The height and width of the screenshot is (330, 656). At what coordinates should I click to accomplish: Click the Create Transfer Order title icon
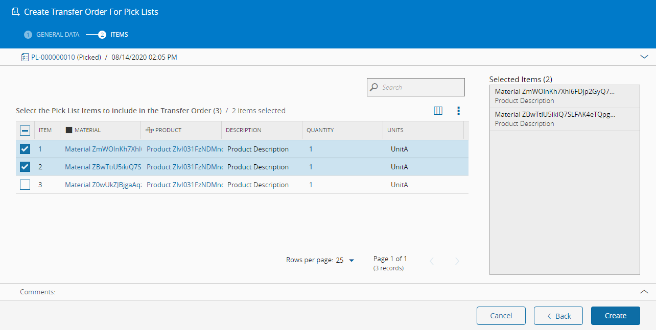point(16,12)
